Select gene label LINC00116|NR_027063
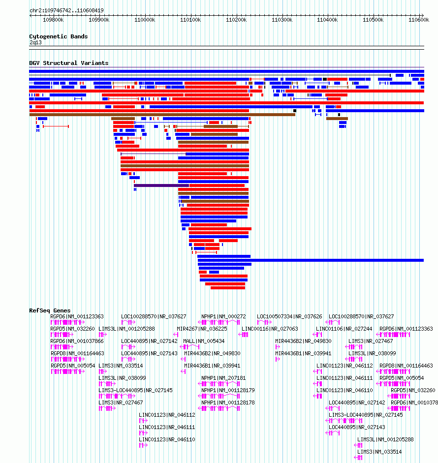Image resolution: width=438 pixels, height=463 pixels. click(x=270, y=329)
